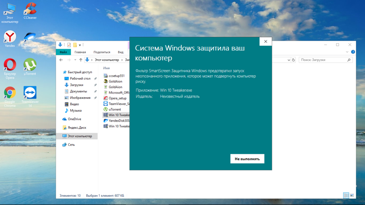Open Рабочий стол in the navigation pane
Screen dimensions: 365x205
tap(80, 78)
